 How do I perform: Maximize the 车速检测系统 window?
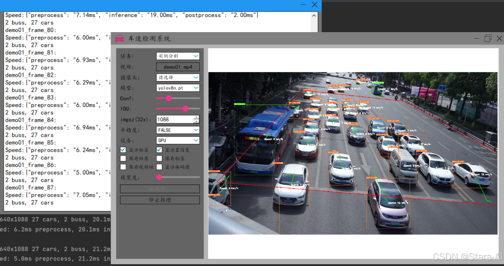point(488,38)
